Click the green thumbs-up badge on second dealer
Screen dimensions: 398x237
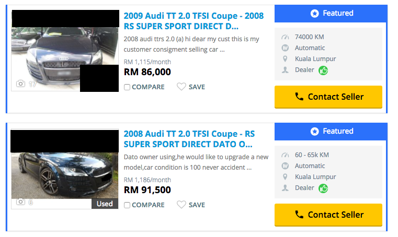(324, 188)
